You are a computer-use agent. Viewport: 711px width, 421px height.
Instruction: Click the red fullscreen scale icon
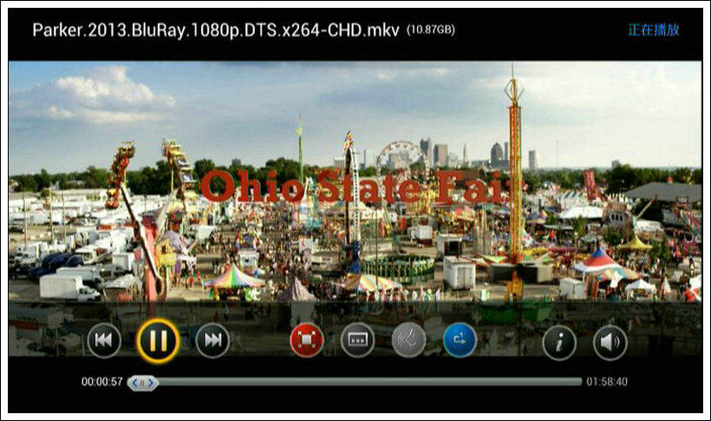tap(307, 340)
